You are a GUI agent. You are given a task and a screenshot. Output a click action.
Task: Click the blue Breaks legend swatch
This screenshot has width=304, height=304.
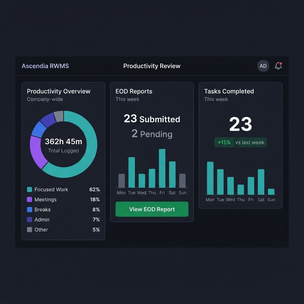pos(29,210)
